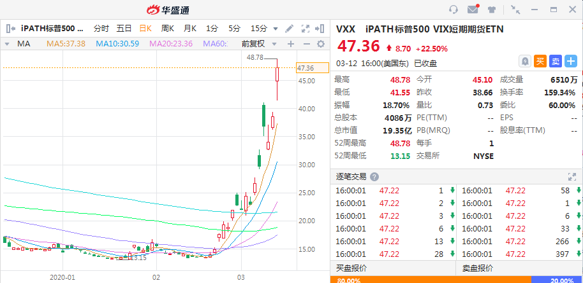This screenshot has width=583, height=283.
Task: Open the skin theme shirt icon
Action: [x=492, y=10]
